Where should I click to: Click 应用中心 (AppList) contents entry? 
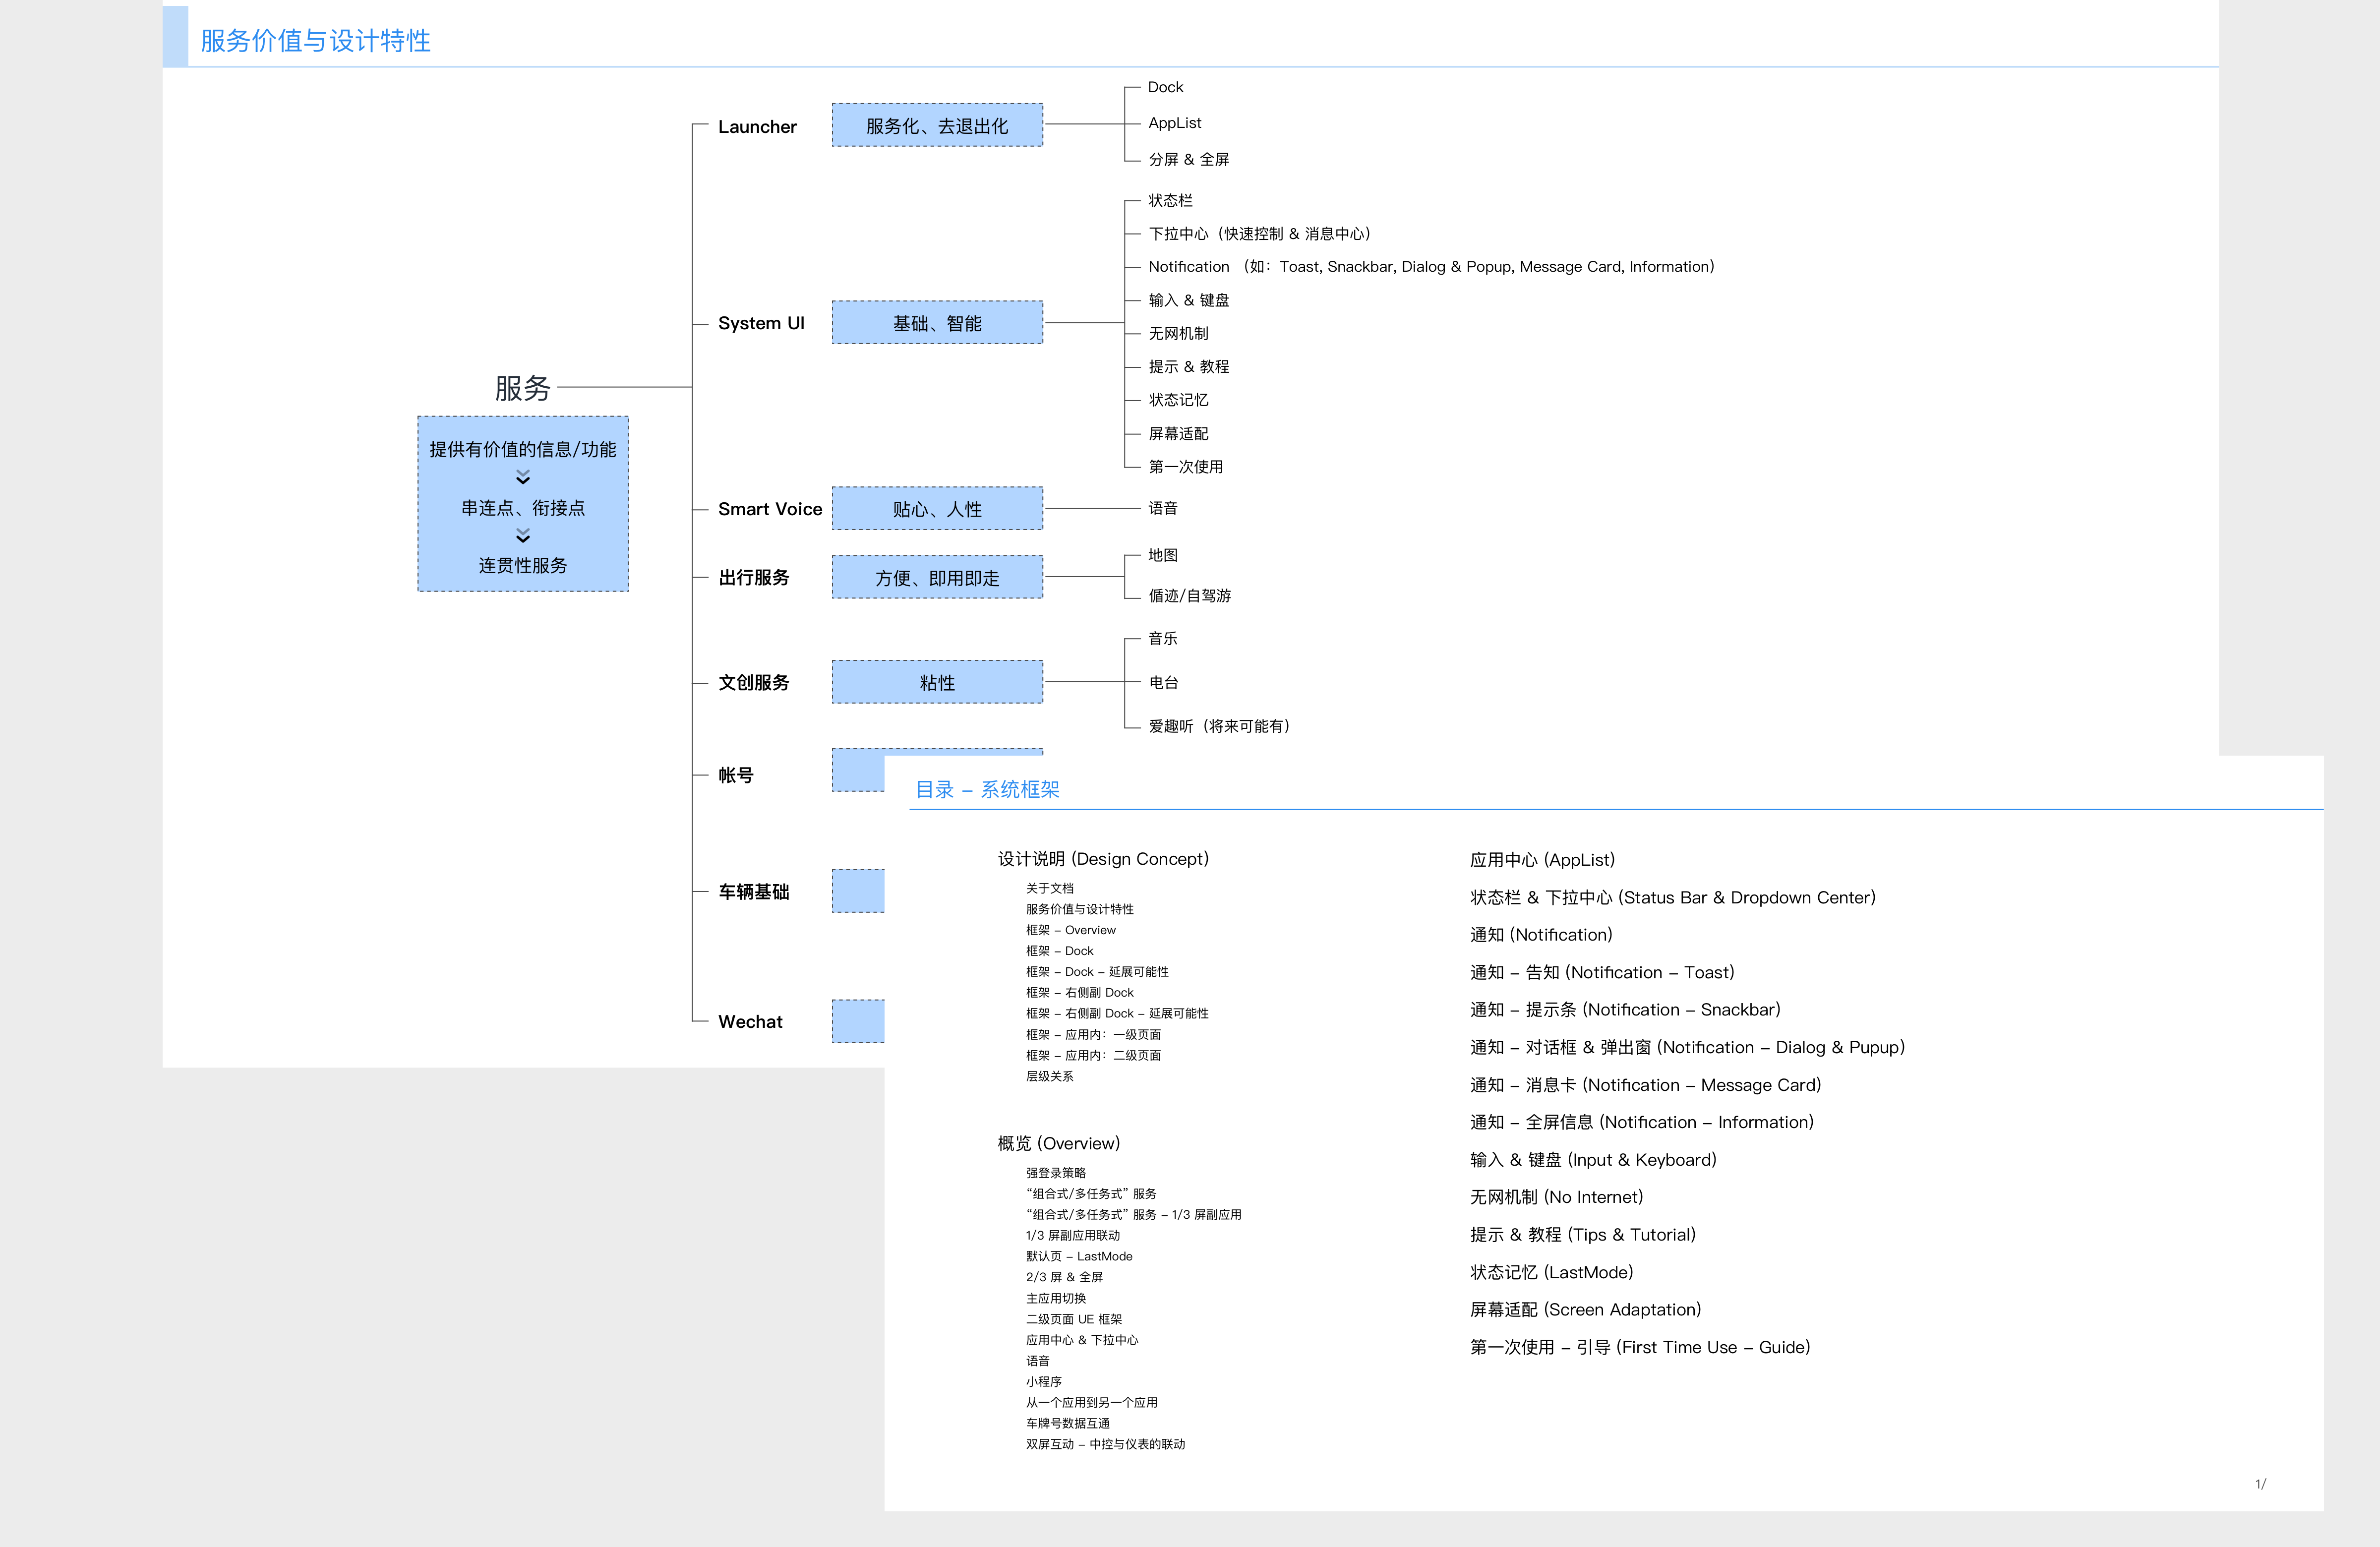point(1542,860)
